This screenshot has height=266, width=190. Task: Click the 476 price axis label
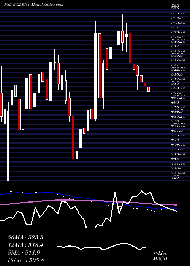(x=175, y=121)
